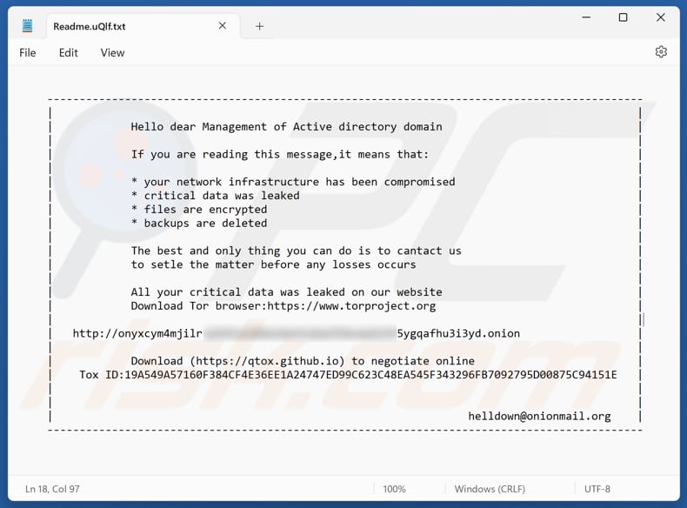Click 'If you are reading this message' line

[279, 154]
